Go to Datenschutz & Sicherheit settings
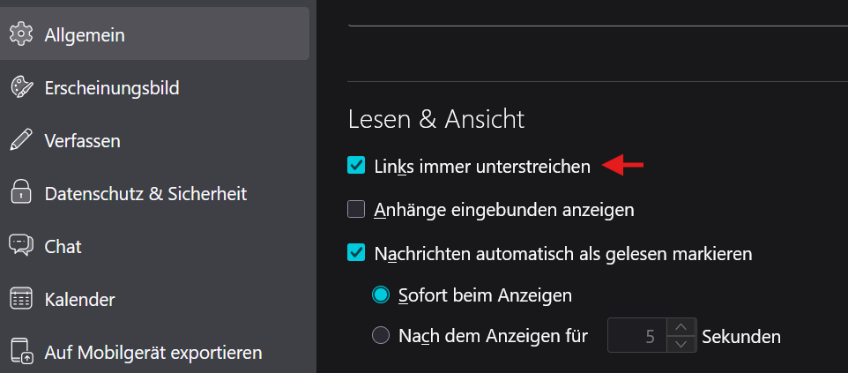This screenshot has width=848, height=373. point(145,193)
